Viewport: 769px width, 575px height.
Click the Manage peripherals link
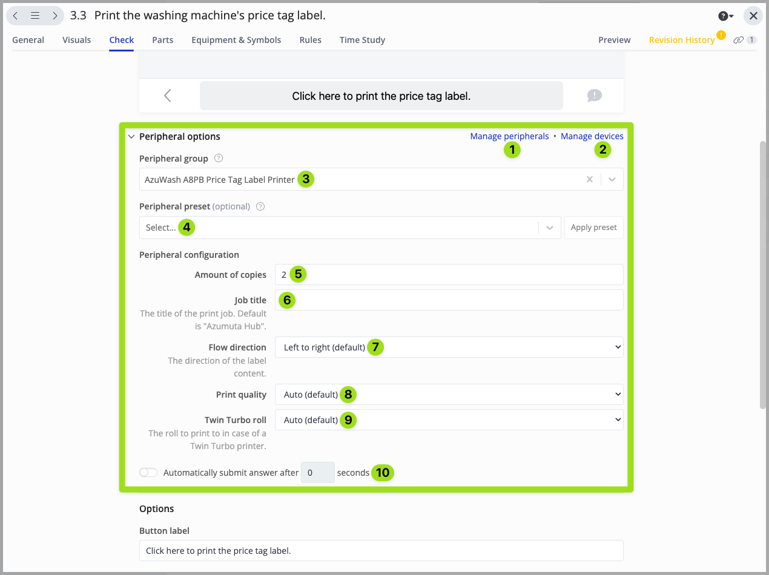(x=509, y=136)
